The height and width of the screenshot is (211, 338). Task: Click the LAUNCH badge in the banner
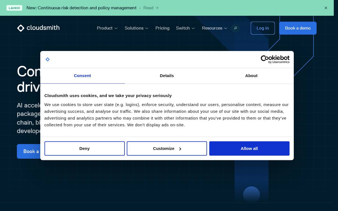pos(14,8)
